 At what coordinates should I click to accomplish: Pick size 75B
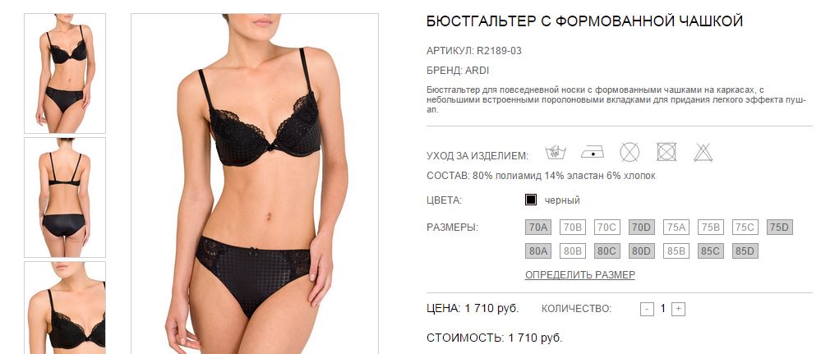click(x=711, y=228)
